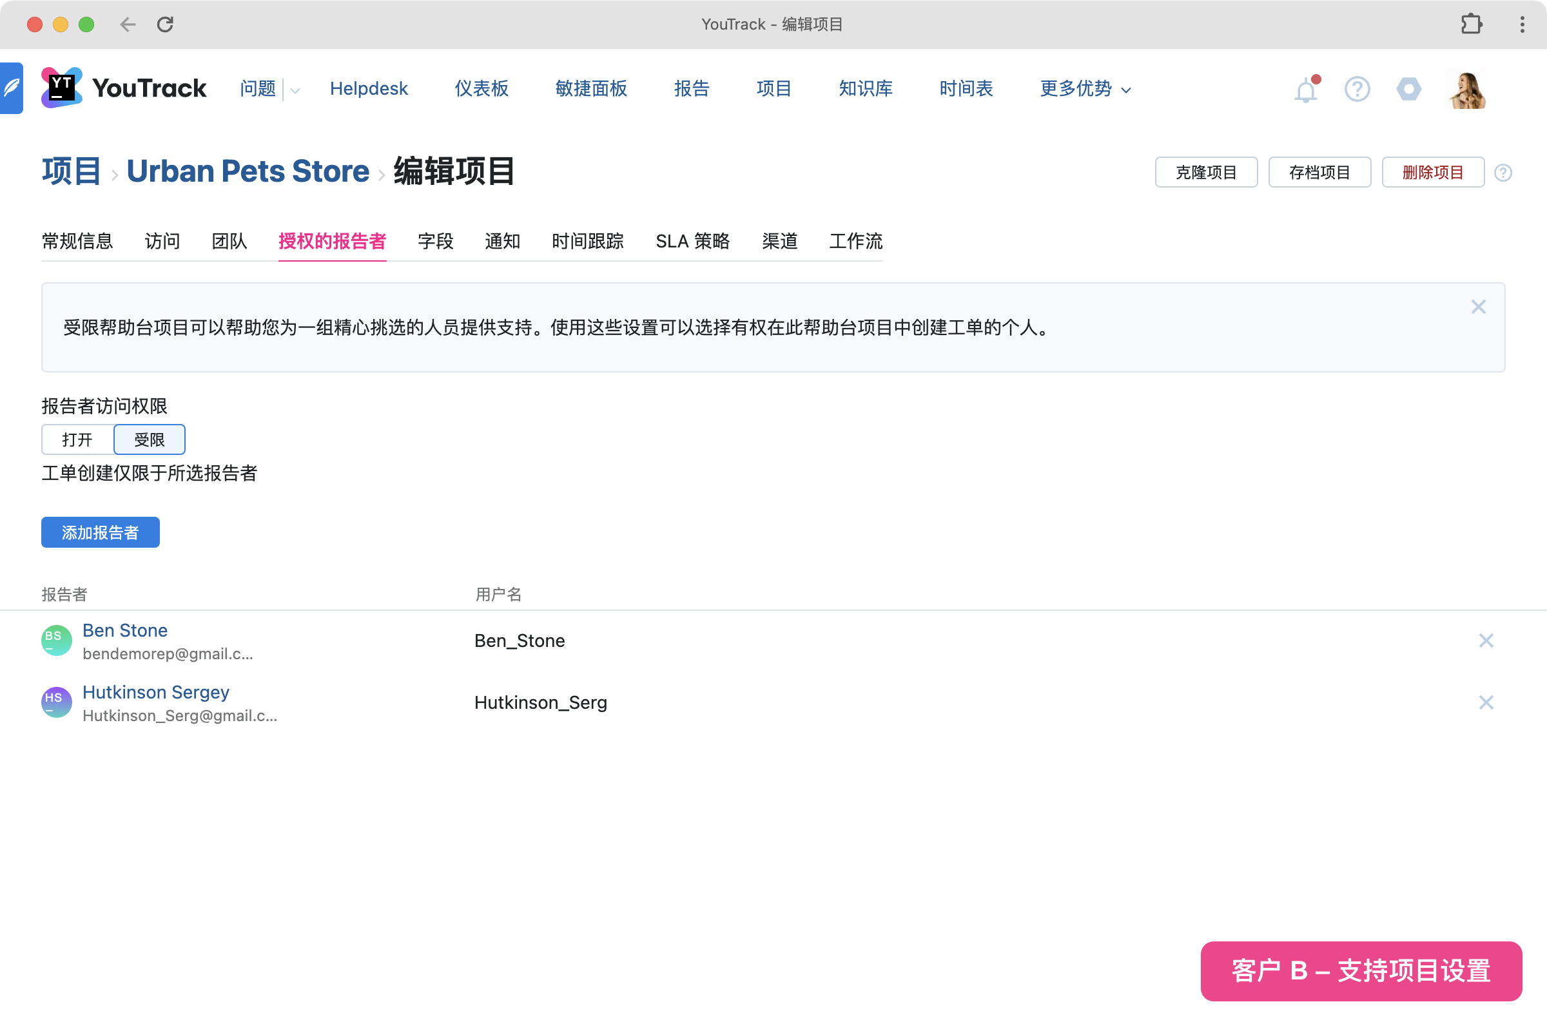Click the blue feather icon at left edge
This screenshot has width=1547, height=1031.
(x=11, y=88)
